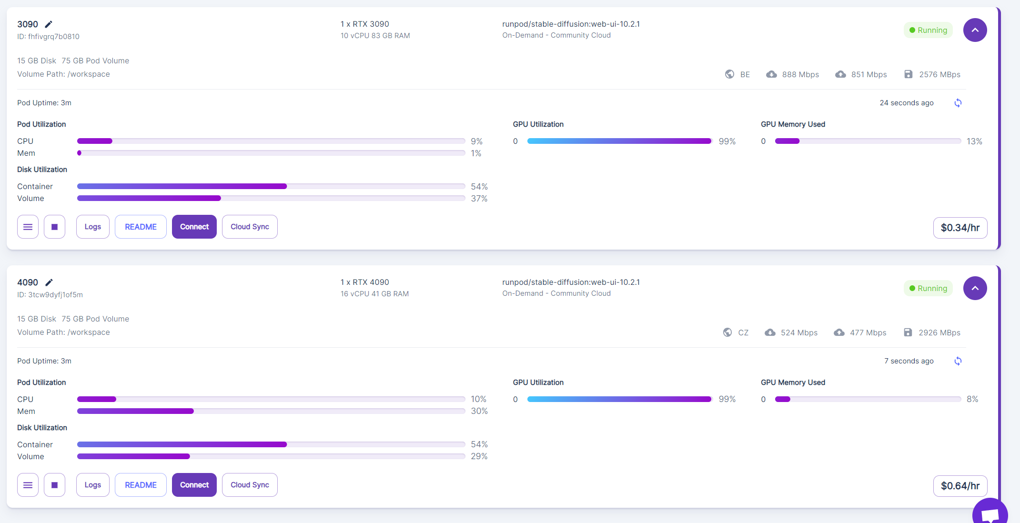Collapse the 3090 pod card
This screenshot has width=1020, height=523.
tap(975, 30)
